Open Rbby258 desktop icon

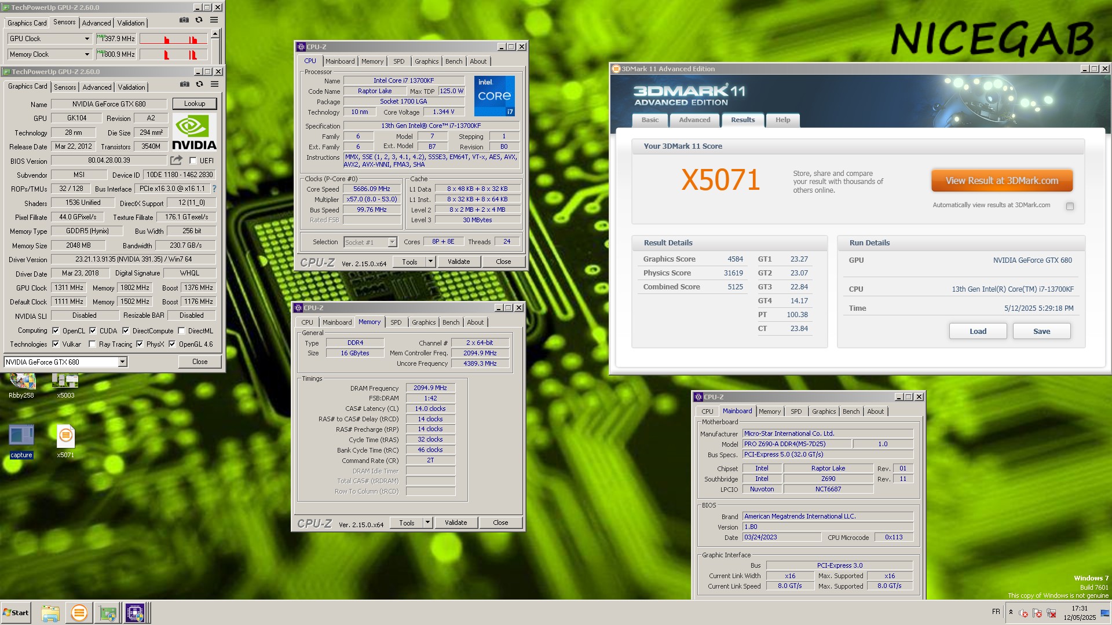point(21,386)
